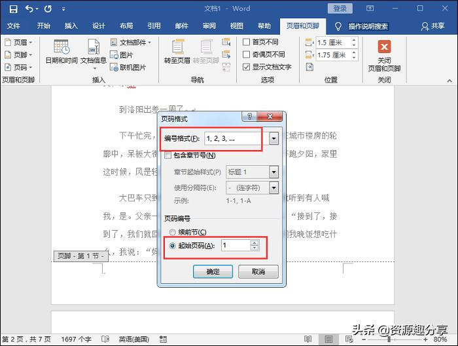Open ribbon display options icon in title bar

[370, 9]
